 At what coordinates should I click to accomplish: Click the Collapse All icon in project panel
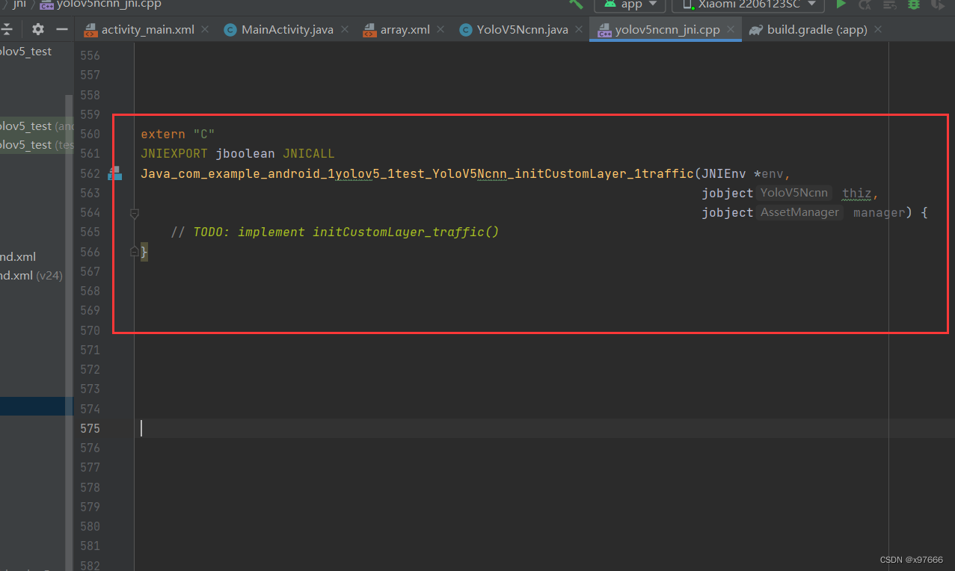tap(7, 29)
